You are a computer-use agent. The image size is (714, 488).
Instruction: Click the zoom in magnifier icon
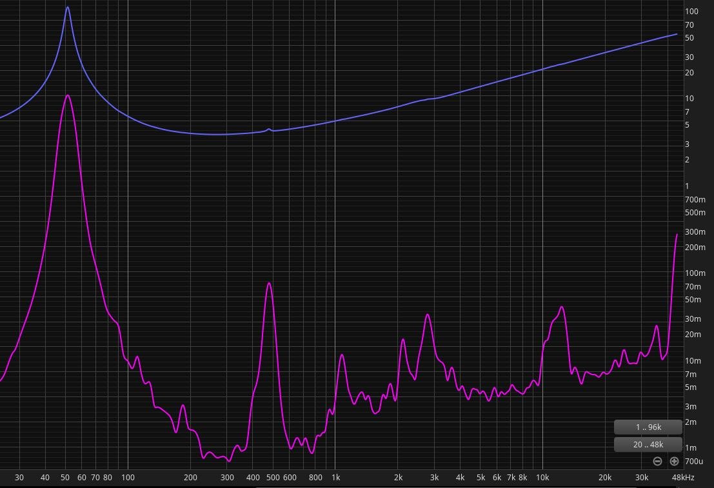coord(675,461)
